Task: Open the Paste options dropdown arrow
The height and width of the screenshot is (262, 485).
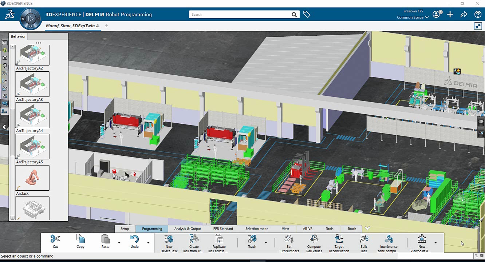Action: click(x=119, y=243)
